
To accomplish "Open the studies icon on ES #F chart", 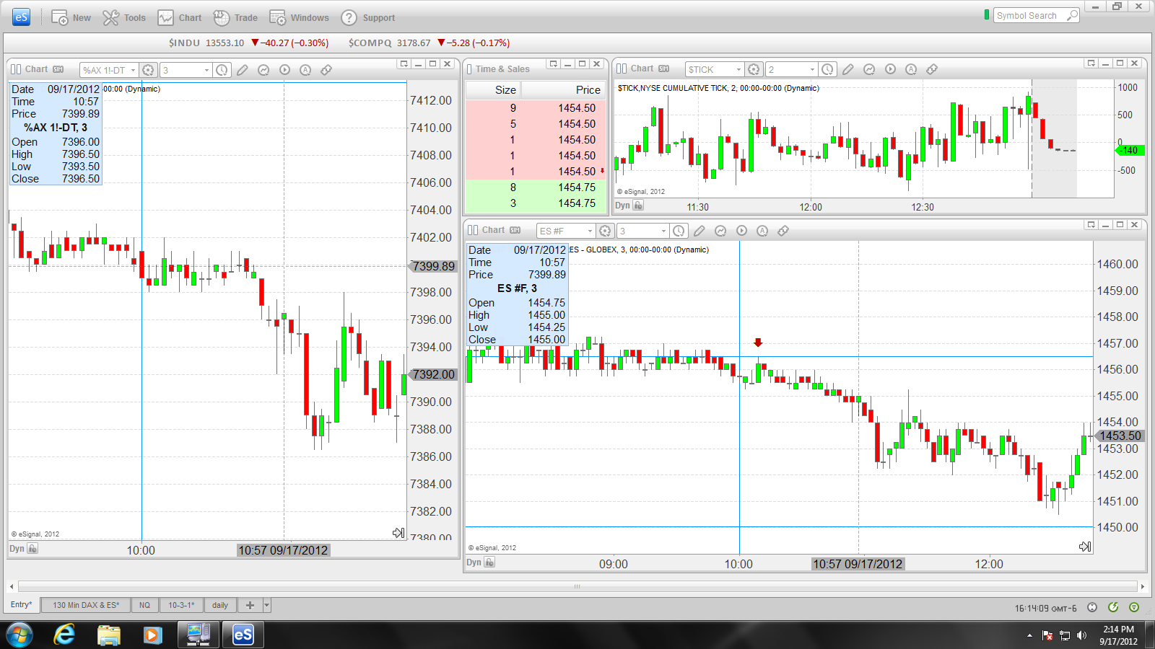I will (720, 231).
